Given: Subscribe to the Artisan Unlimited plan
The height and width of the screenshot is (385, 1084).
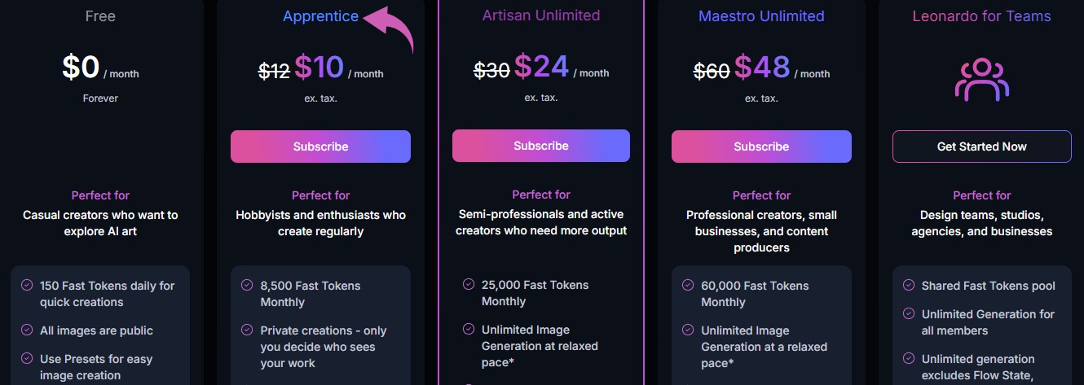Looking at the screenshot, I should 540,146.
